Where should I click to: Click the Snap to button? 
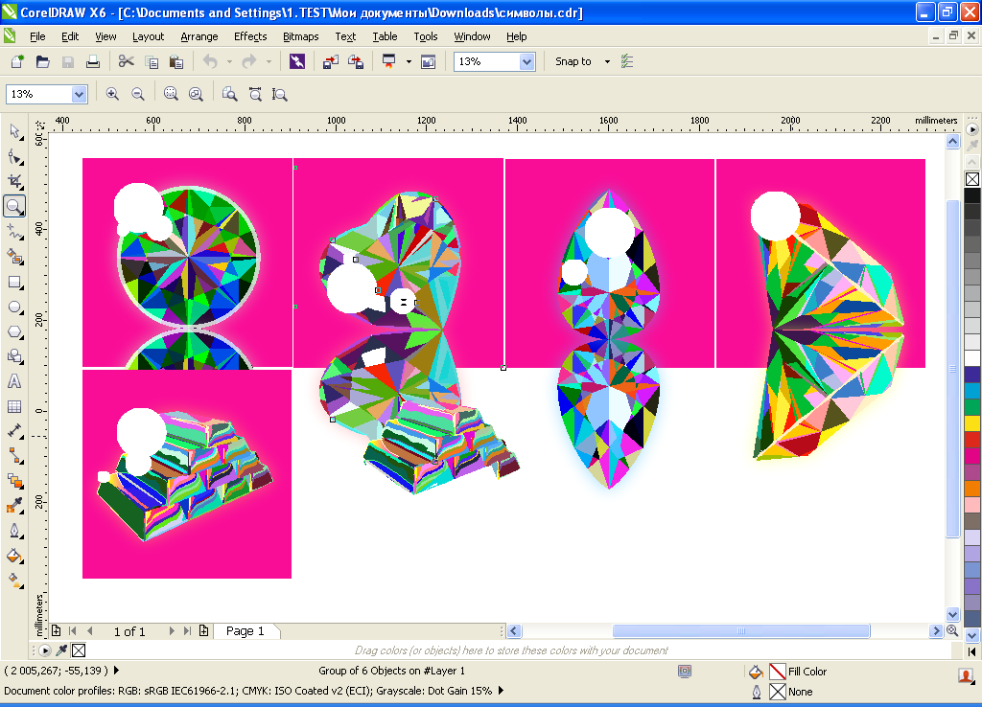click(x=573, y=61)
